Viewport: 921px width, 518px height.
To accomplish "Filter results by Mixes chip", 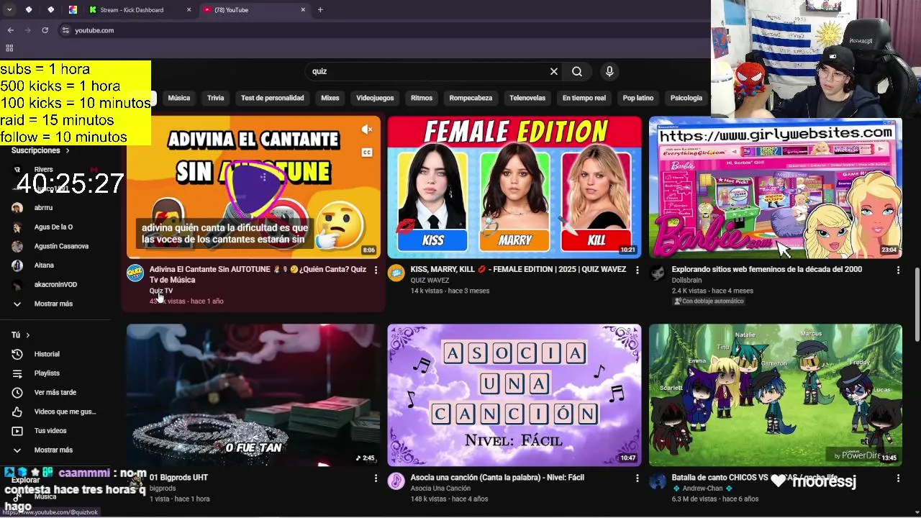I will pyautogui.click(x=330, y=98).
